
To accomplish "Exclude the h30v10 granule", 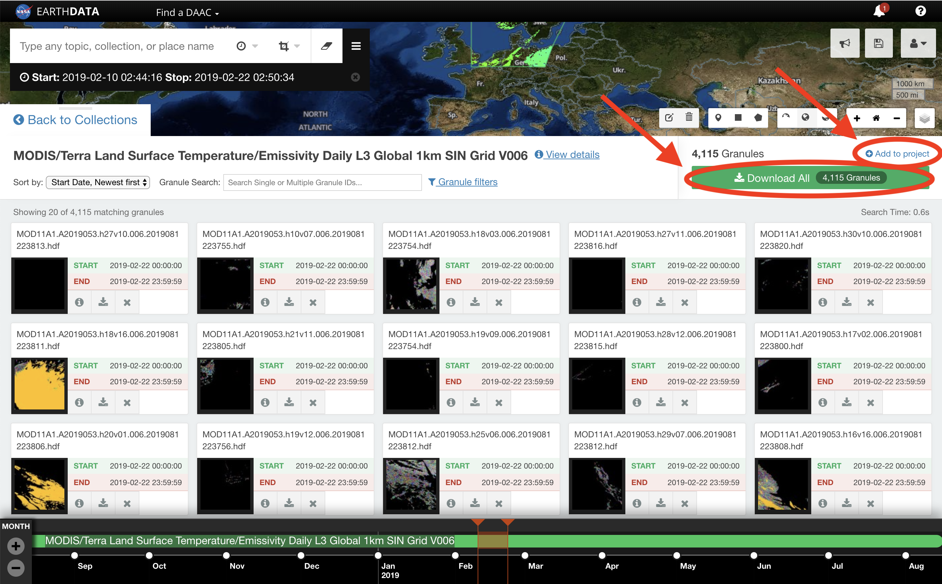I will [870, 302].
